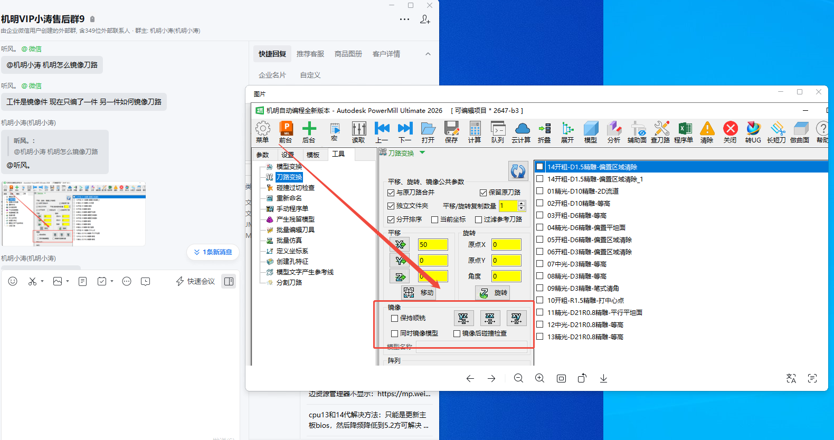Select 自定义 sub-tab
This screenshot has width=834, height=440.
pos(310,75)
